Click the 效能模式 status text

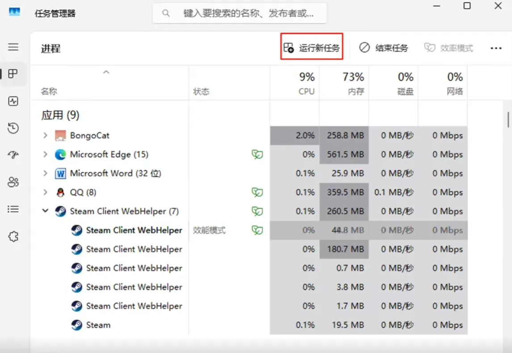click(x=209, y=230)
